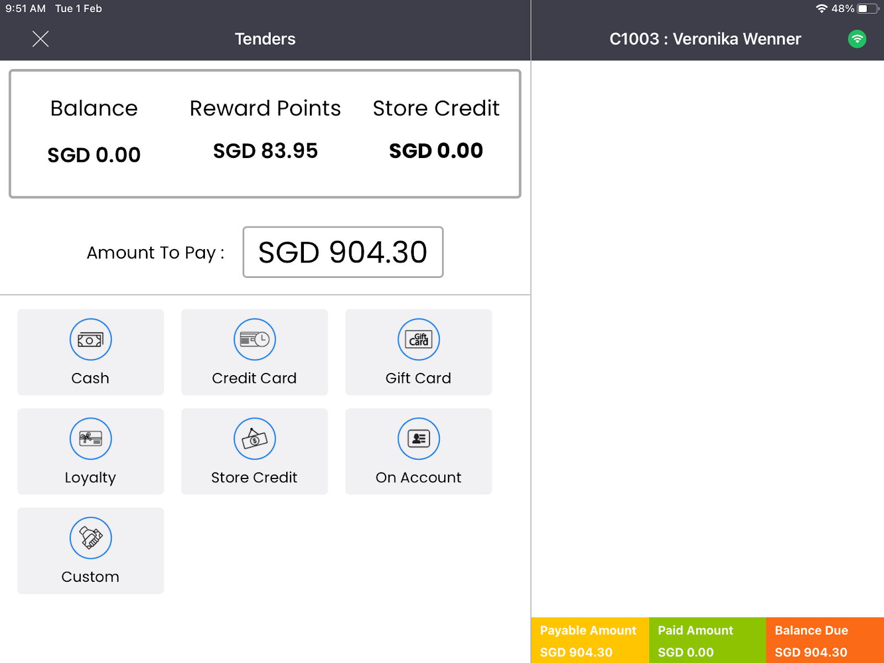
Task: Tap the Balance SGD 0.00 summary
Action: tap(94, 155)
